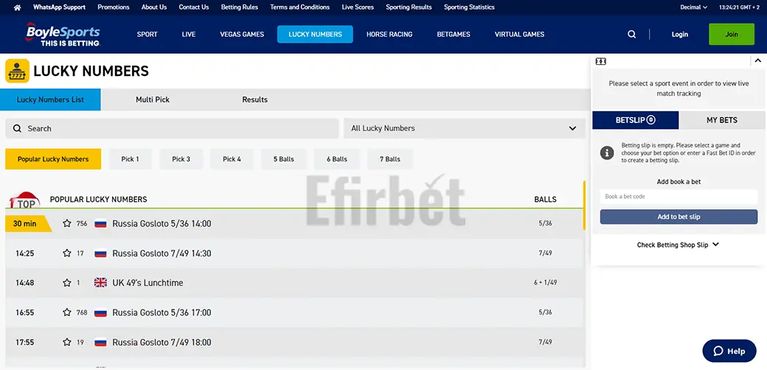Favorite Russia Gosloto 5/36 17:00 star
This screenshot has width=767, height=370.
point(67,313)
